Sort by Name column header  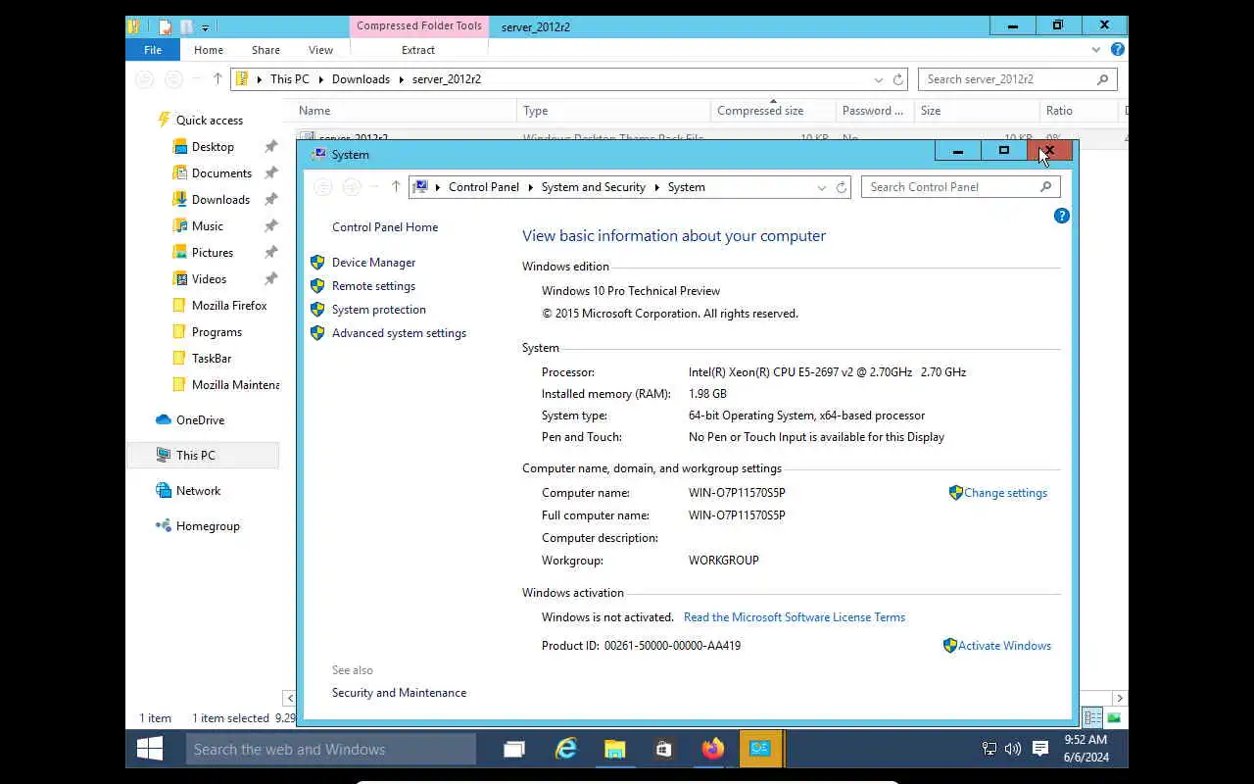click(x=405, y=111)
